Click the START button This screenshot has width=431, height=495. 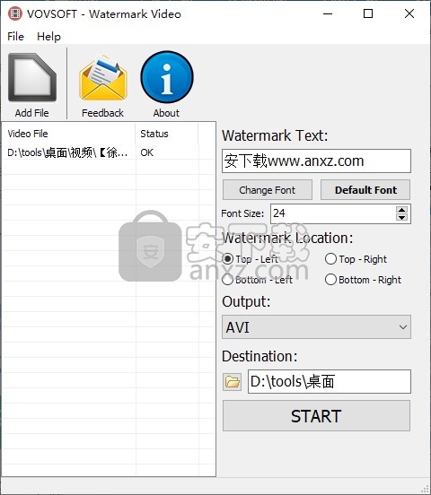316,416
